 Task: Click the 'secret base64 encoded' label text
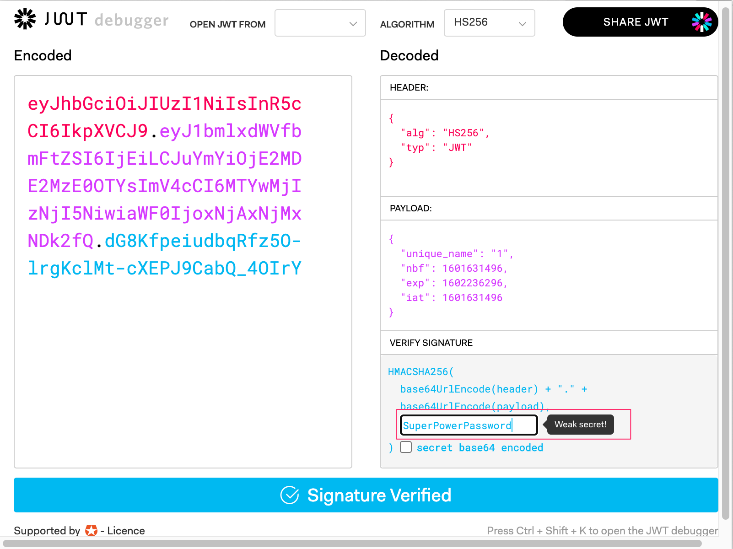coord(480,448)
